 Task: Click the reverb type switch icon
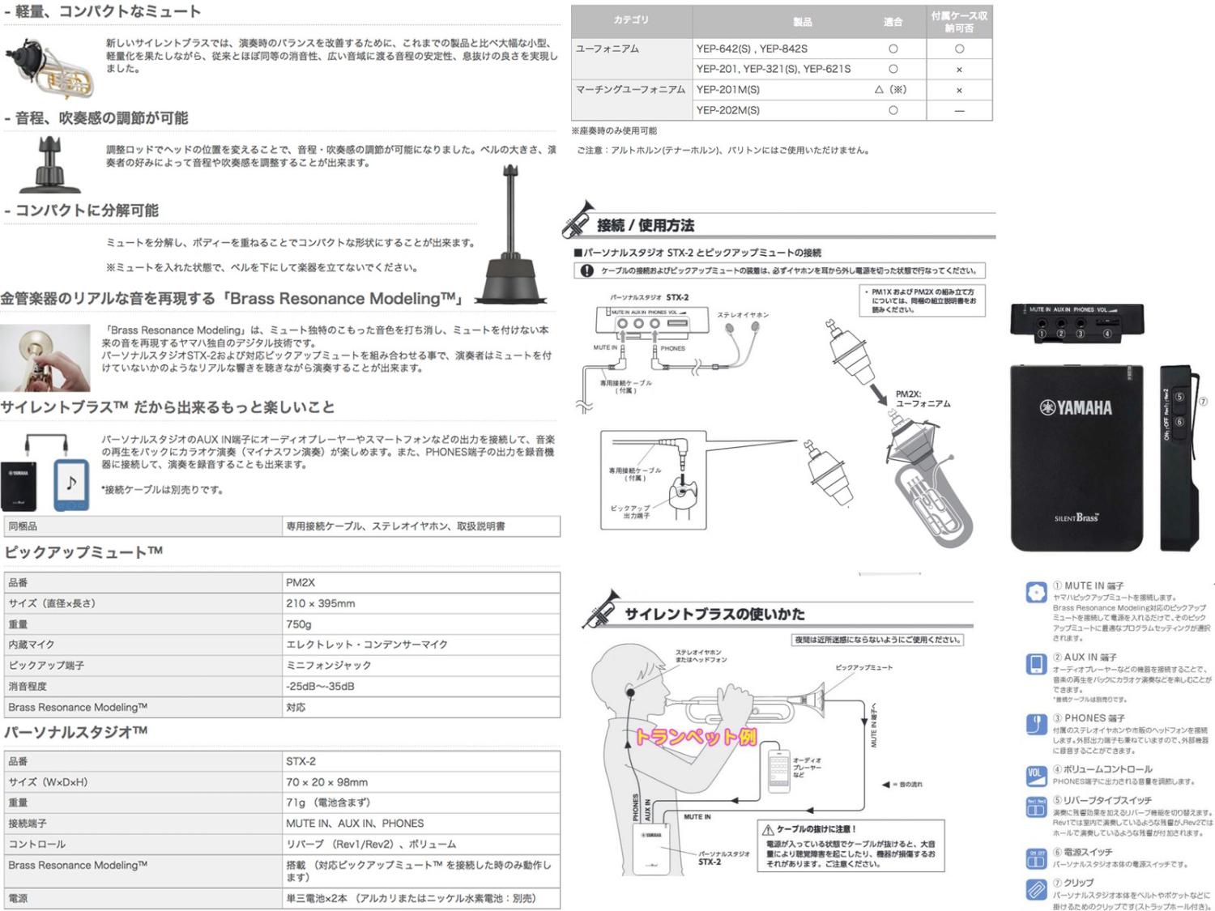[x=1036, y=807]
